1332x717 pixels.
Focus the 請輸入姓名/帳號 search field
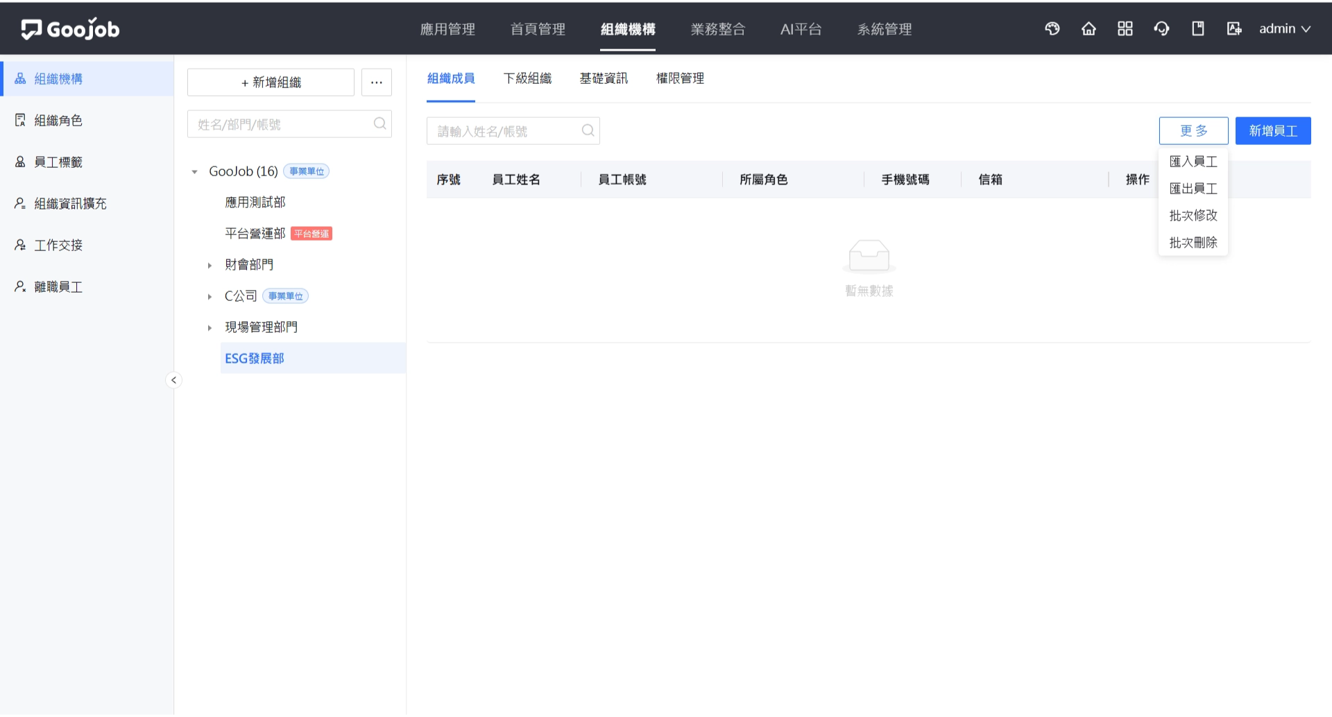click(513, 130)
